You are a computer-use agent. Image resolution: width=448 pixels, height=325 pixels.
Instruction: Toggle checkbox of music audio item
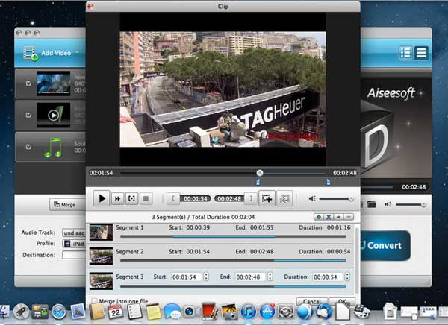coord(28,147)
